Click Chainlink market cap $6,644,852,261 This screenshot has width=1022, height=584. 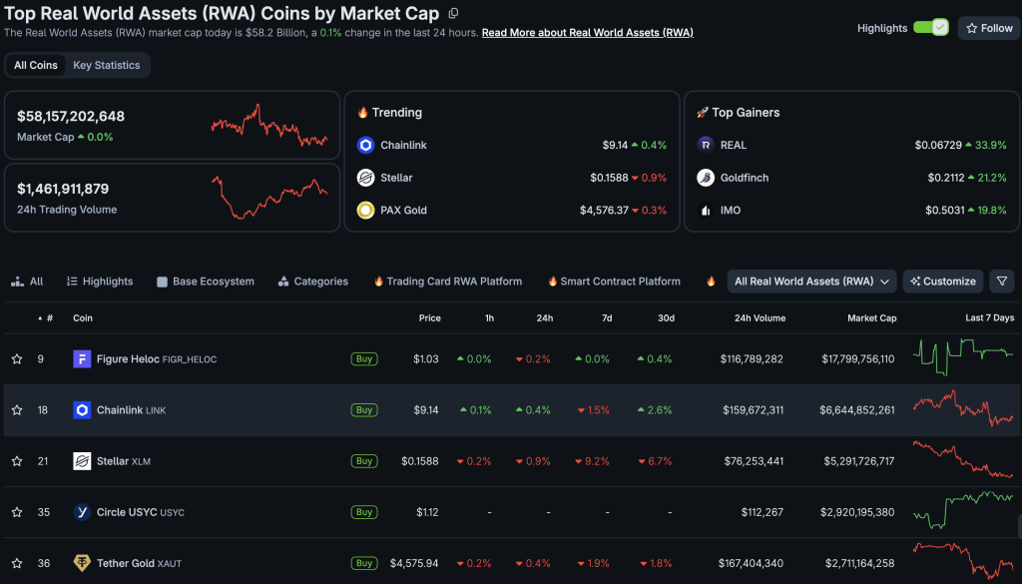(x=857, y=410)
